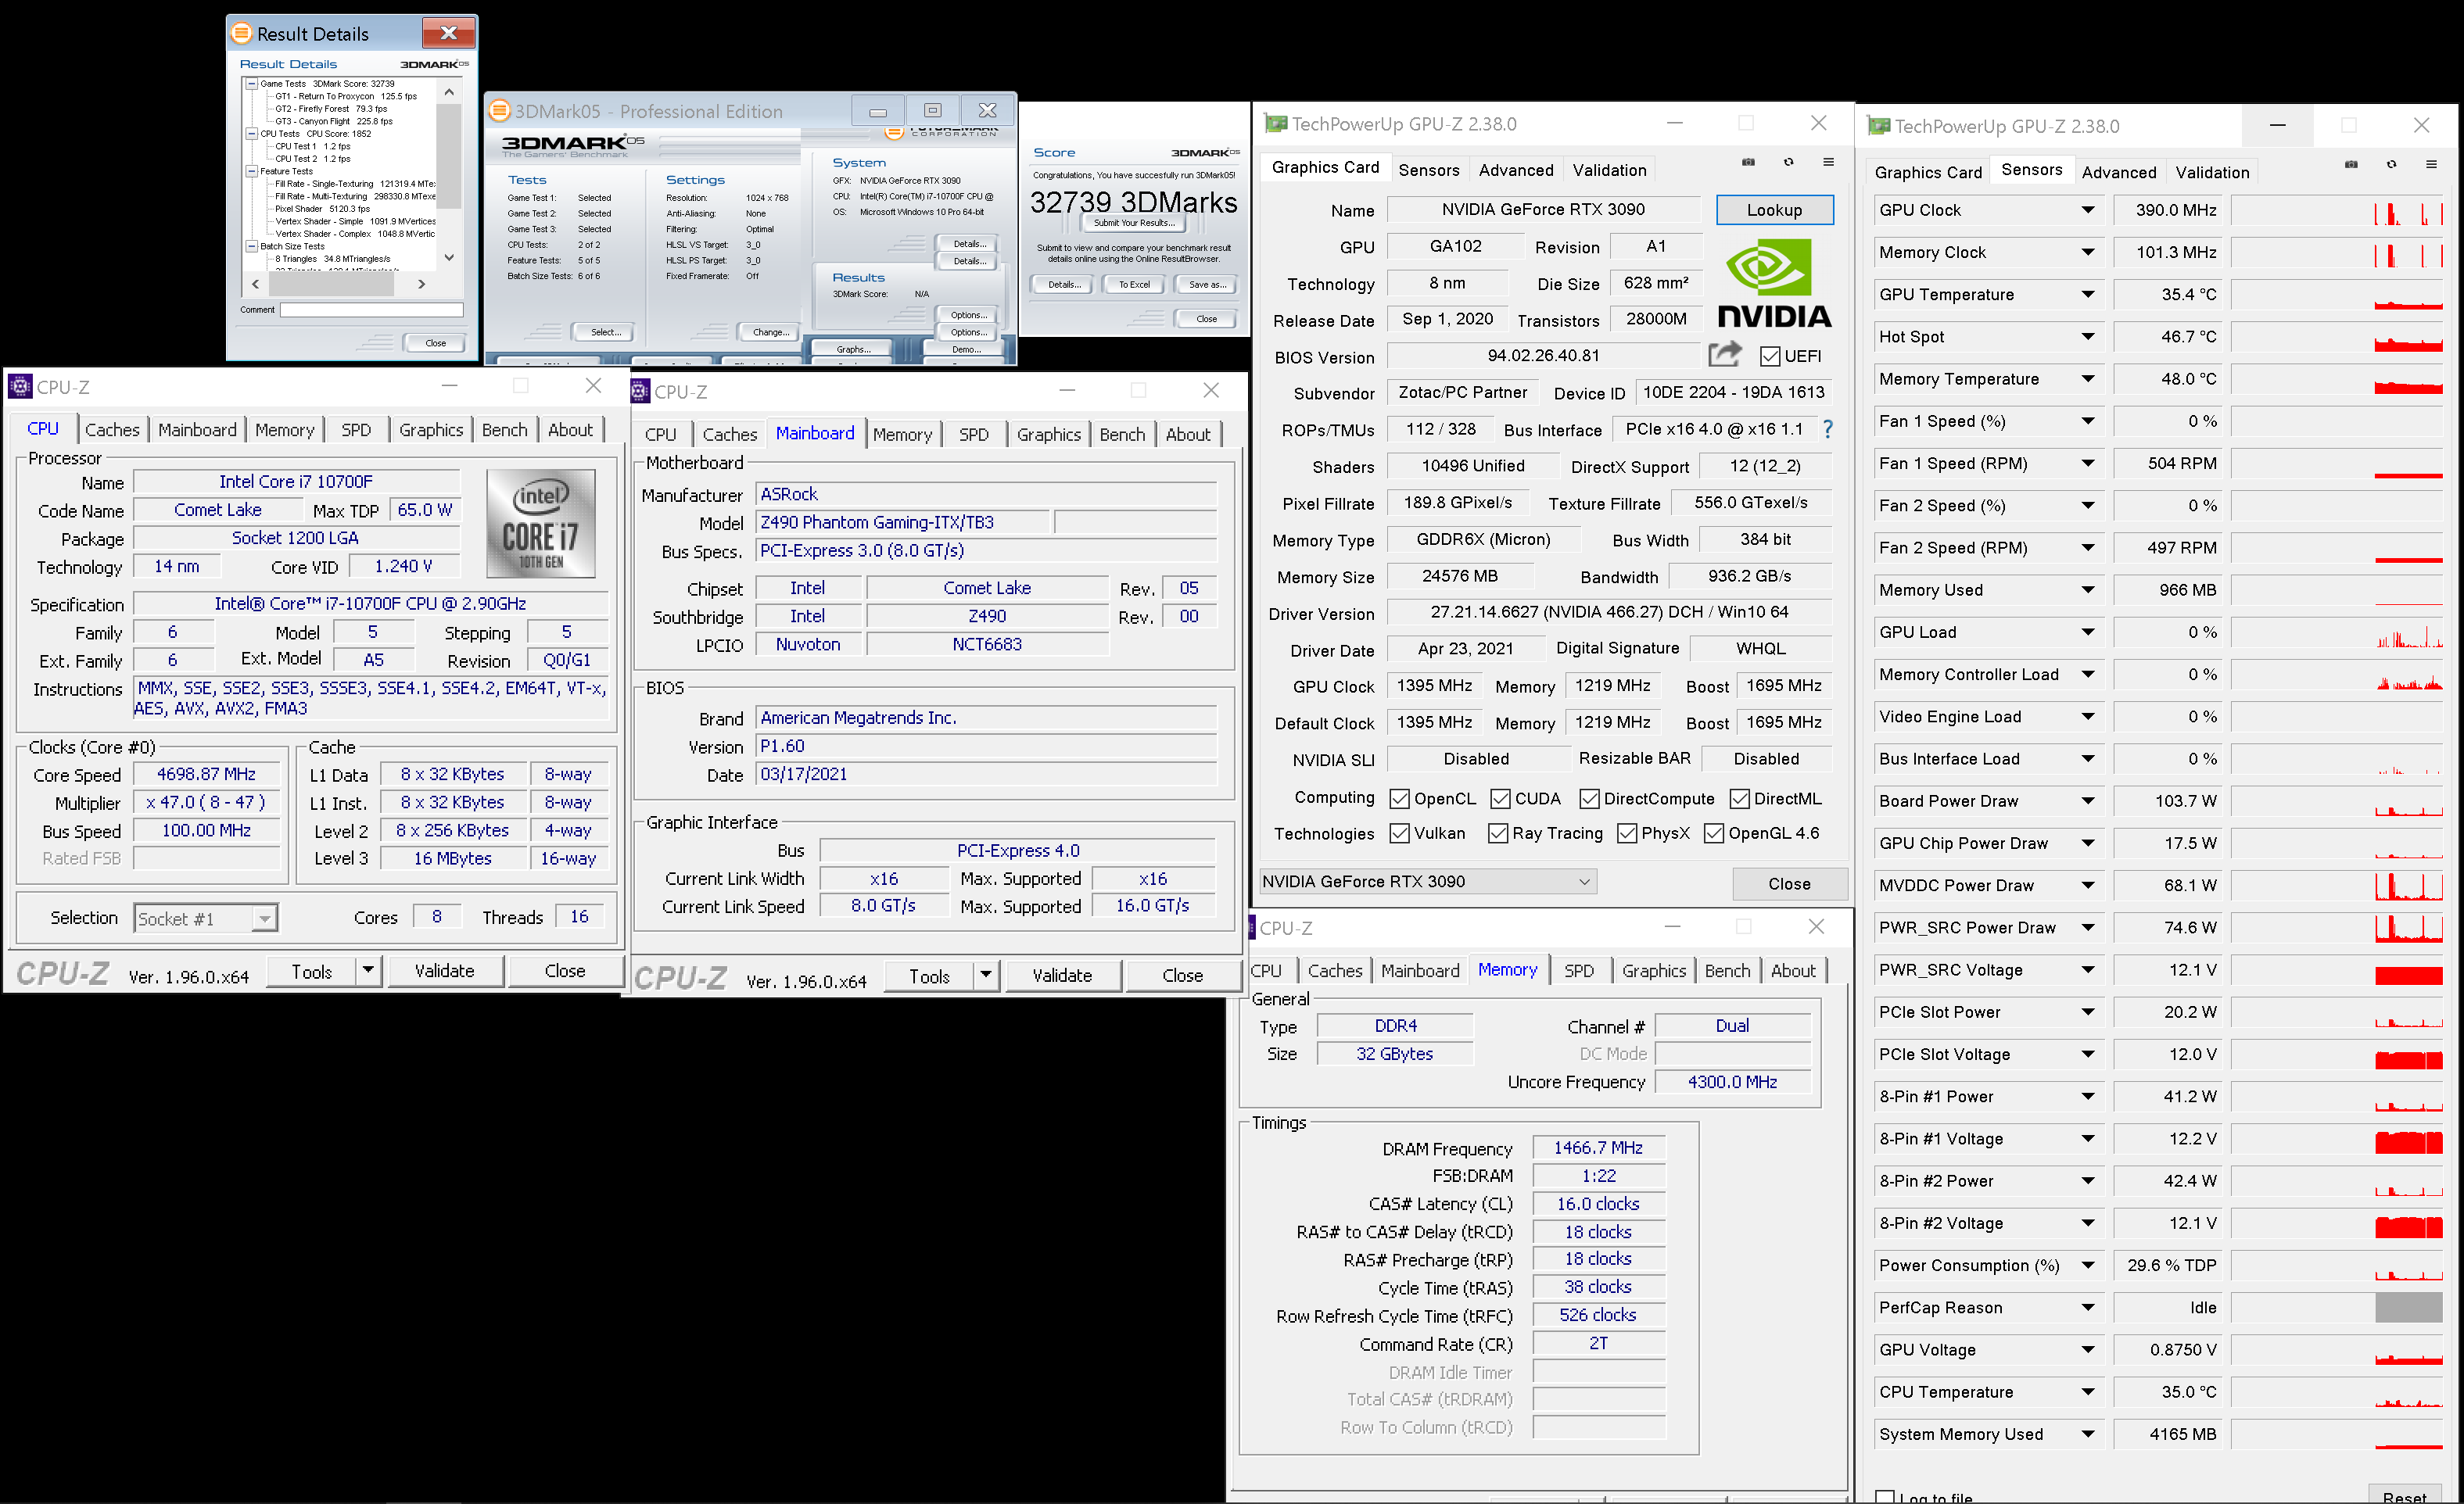Click the Lookup button in GPU-Z
Viewport: 2464px width, 1504px height.
[x=1775, y=209]
